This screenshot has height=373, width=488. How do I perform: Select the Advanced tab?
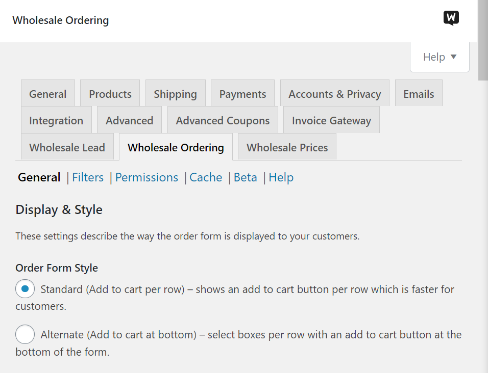[x=129, y=121]
